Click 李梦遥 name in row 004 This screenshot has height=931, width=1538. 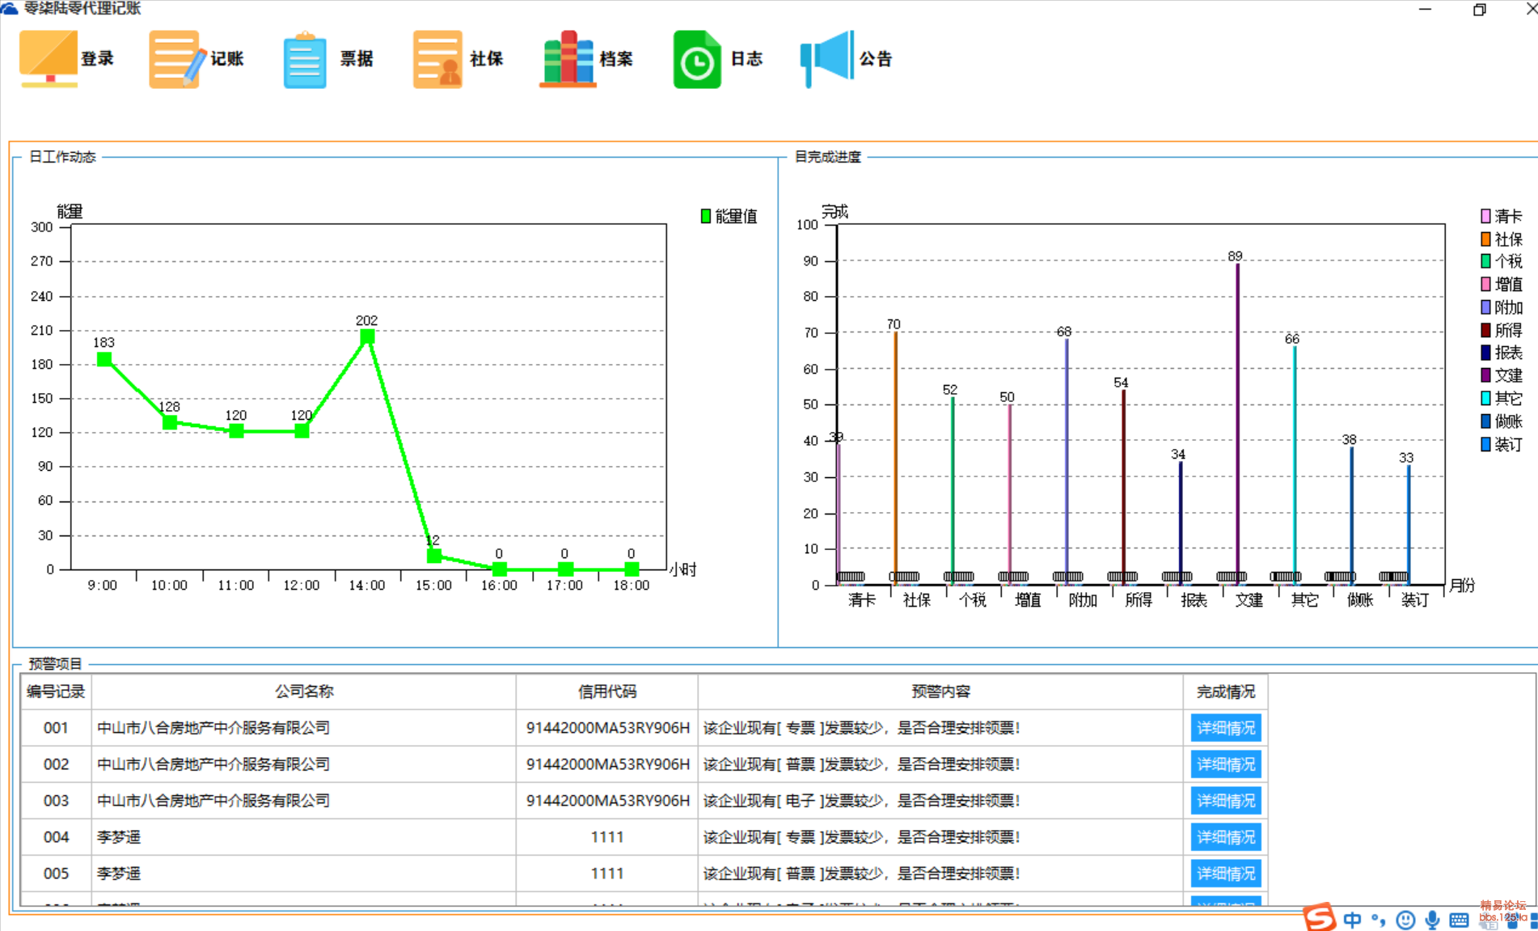(x=119, y=837)
